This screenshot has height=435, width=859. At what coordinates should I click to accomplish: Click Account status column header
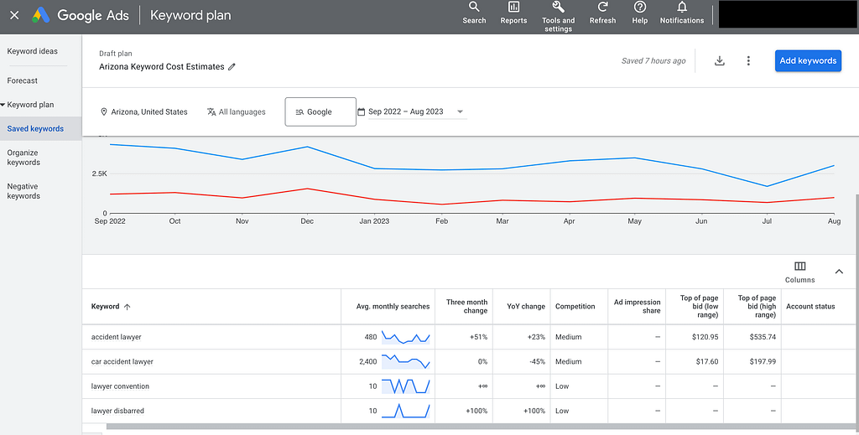point(810,307)
